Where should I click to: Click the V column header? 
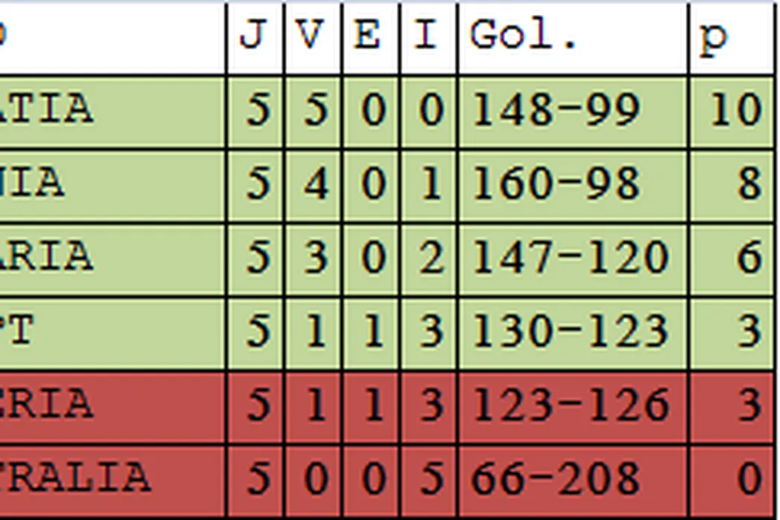click(x=313, y=37)
